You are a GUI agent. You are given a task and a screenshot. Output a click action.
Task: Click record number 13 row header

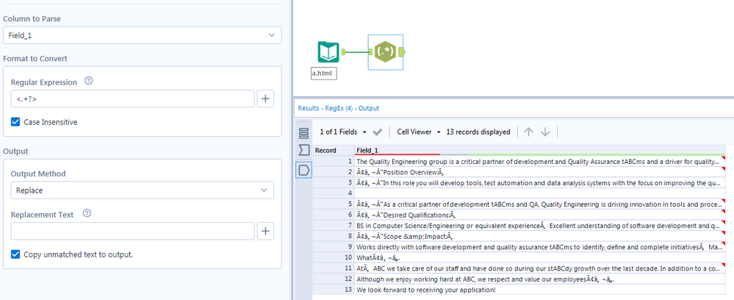tap(334, 290)
